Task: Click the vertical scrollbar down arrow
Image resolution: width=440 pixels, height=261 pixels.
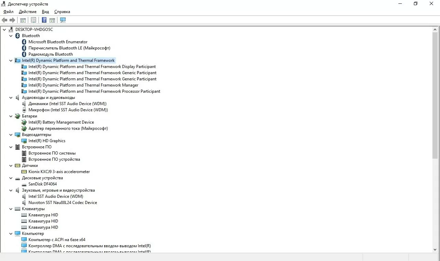Action: [435, 249]
